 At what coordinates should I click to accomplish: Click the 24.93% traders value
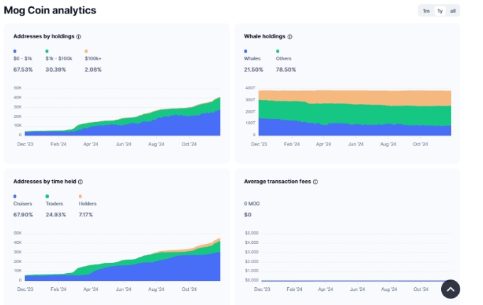pyautogui.click(x=55, y=215)
